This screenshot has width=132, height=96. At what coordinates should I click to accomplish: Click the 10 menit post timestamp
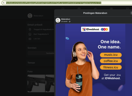64,21
